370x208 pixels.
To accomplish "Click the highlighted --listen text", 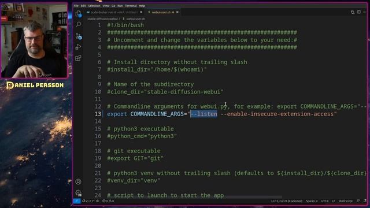I will tap(204, 114).
